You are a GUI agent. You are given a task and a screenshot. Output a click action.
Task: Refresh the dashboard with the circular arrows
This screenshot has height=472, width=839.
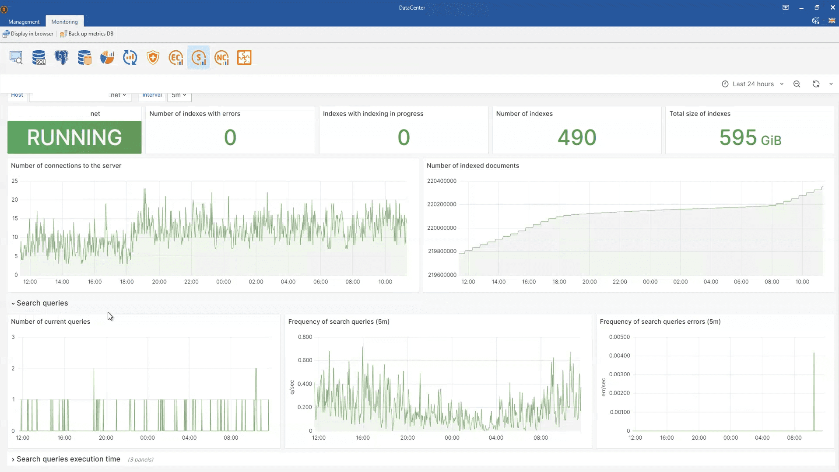[x=816, y=84]
